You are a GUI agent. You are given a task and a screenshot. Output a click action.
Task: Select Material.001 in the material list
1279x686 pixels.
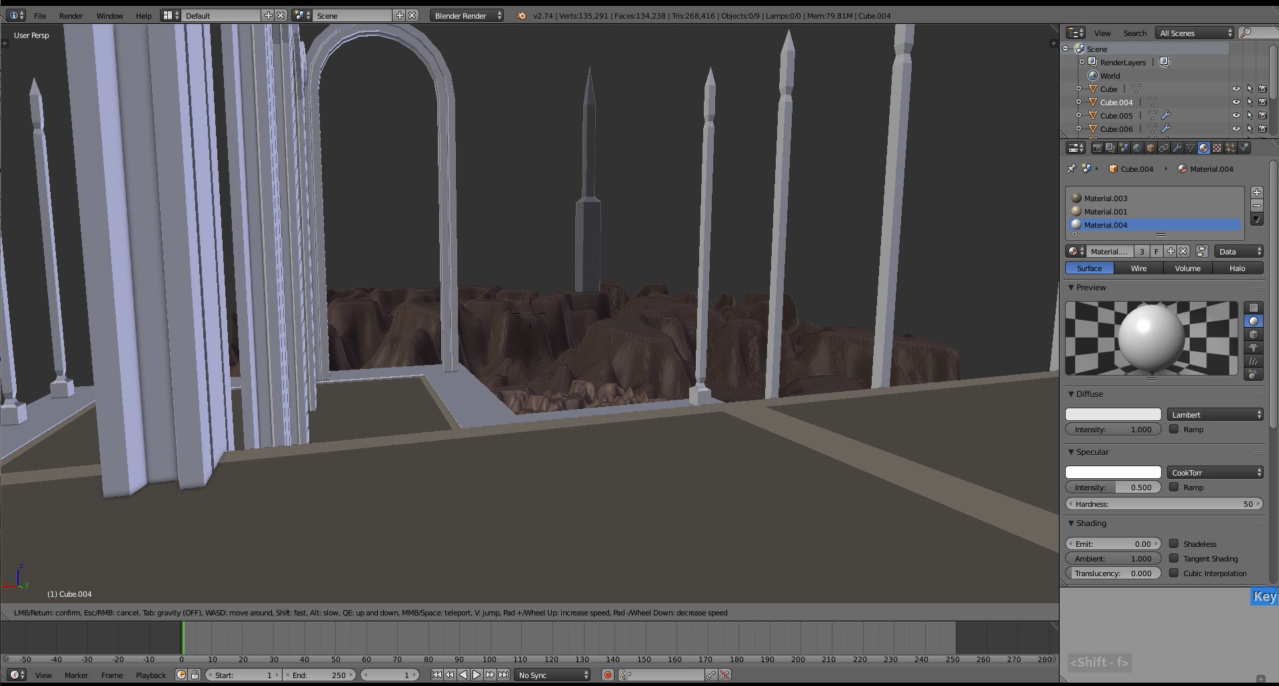tap(1106, 212)
